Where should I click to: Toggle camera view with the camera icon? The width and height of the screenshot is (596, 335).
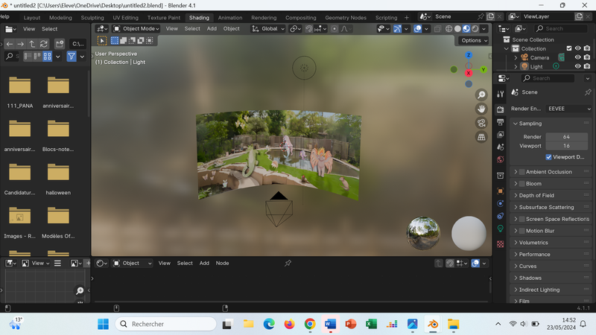[481, 123]
